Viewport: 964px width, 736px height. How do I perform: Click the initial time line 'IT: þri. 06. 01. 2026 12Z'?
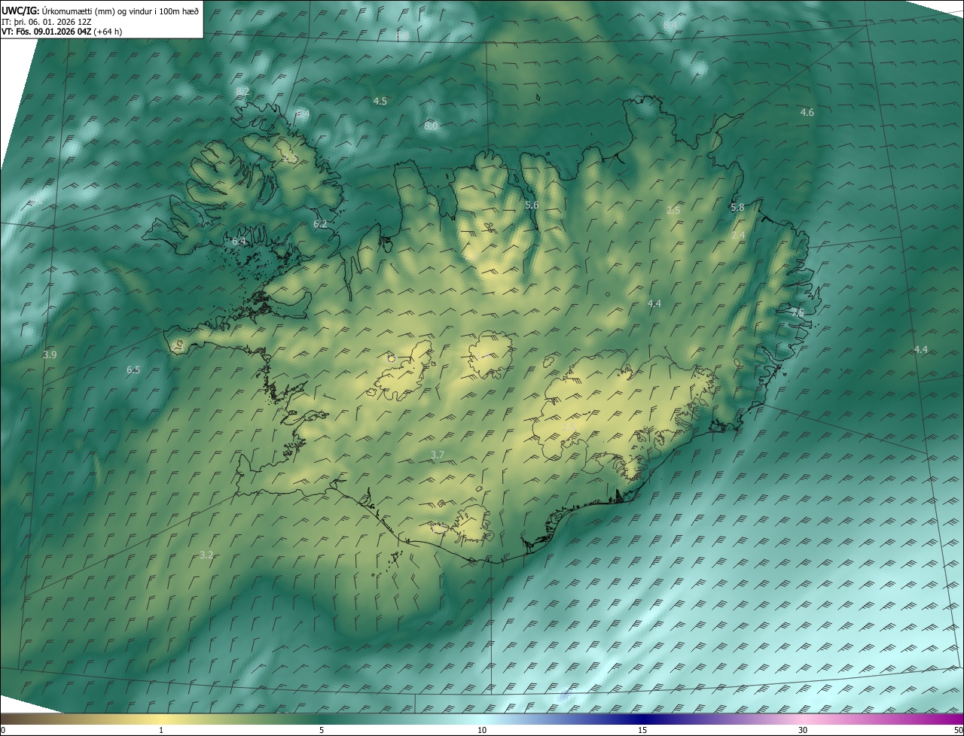point(47,22)
